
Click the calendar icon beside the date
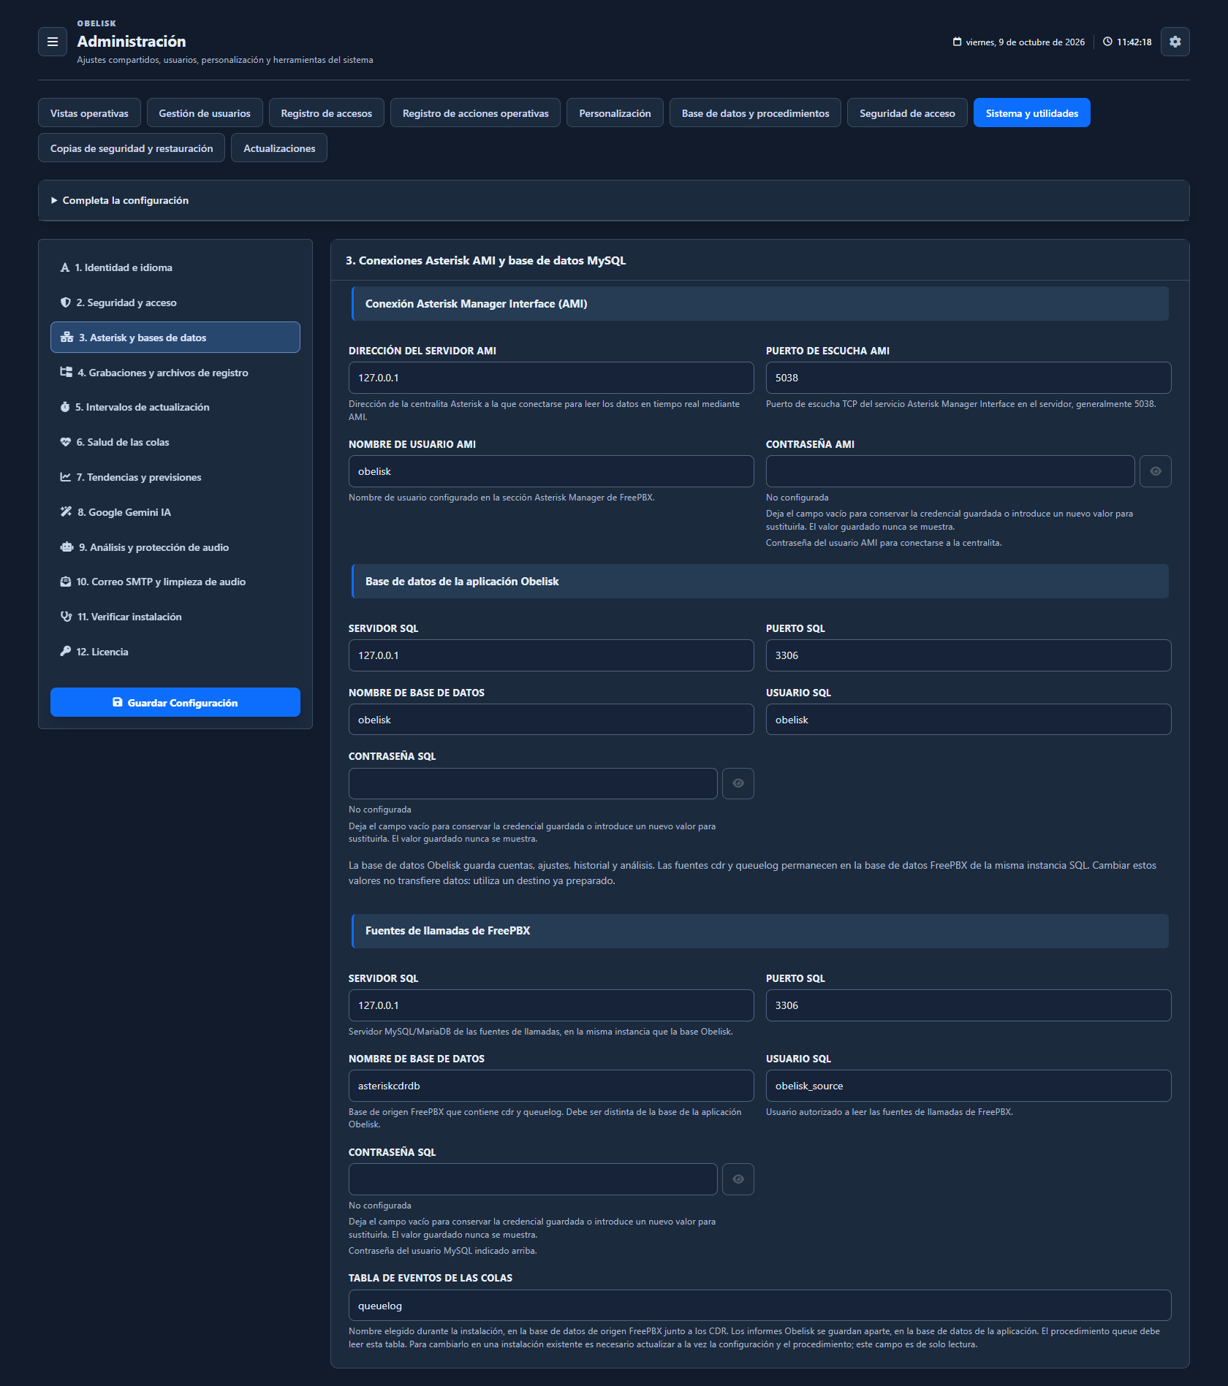click(x=957, y=42)
